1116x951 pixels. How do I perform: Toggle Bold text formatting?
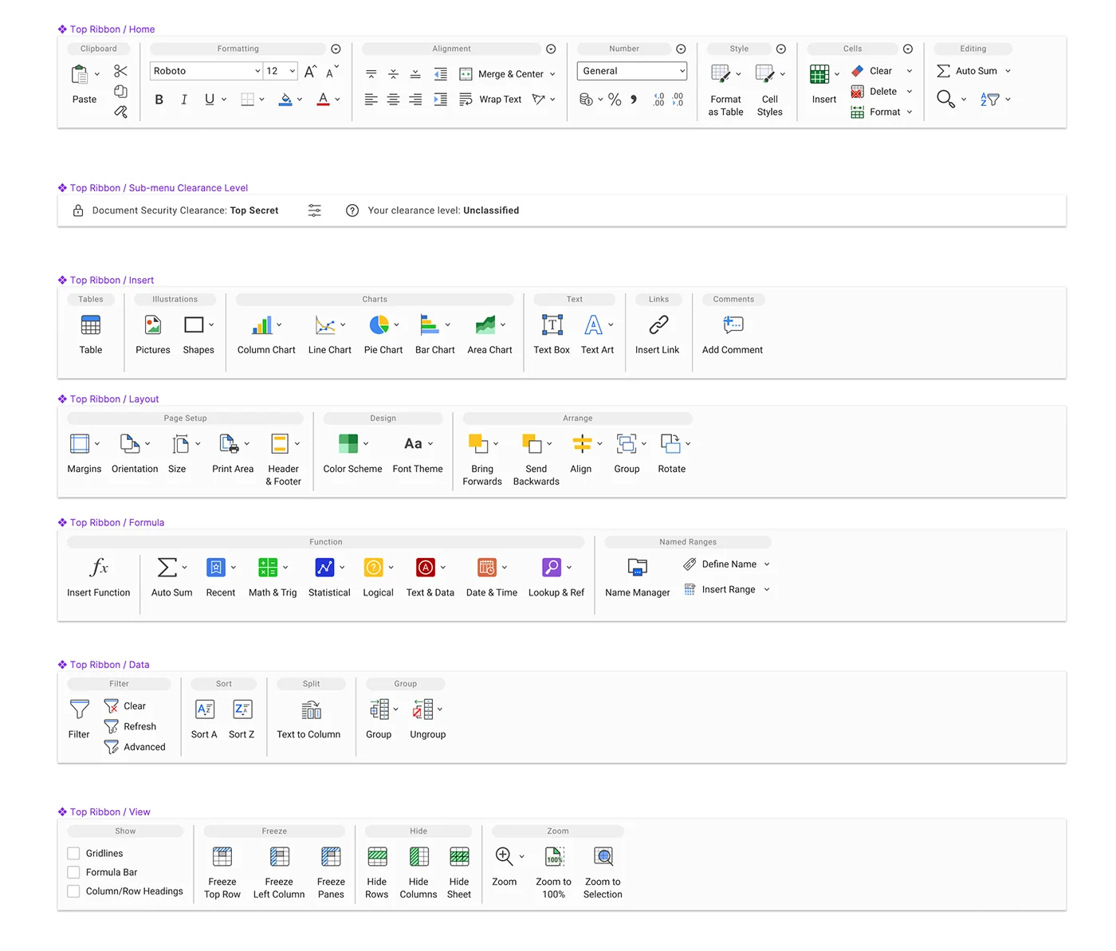pyautogui.click(x=159, y=100)
